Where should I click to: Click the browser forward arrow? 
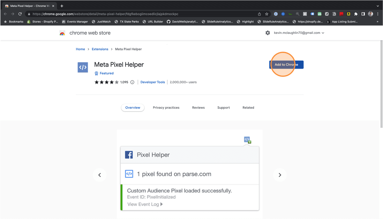(x=13, y=14)
